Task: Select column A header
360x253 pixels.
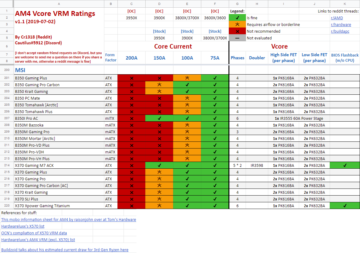Action: [x=59, y=4]
